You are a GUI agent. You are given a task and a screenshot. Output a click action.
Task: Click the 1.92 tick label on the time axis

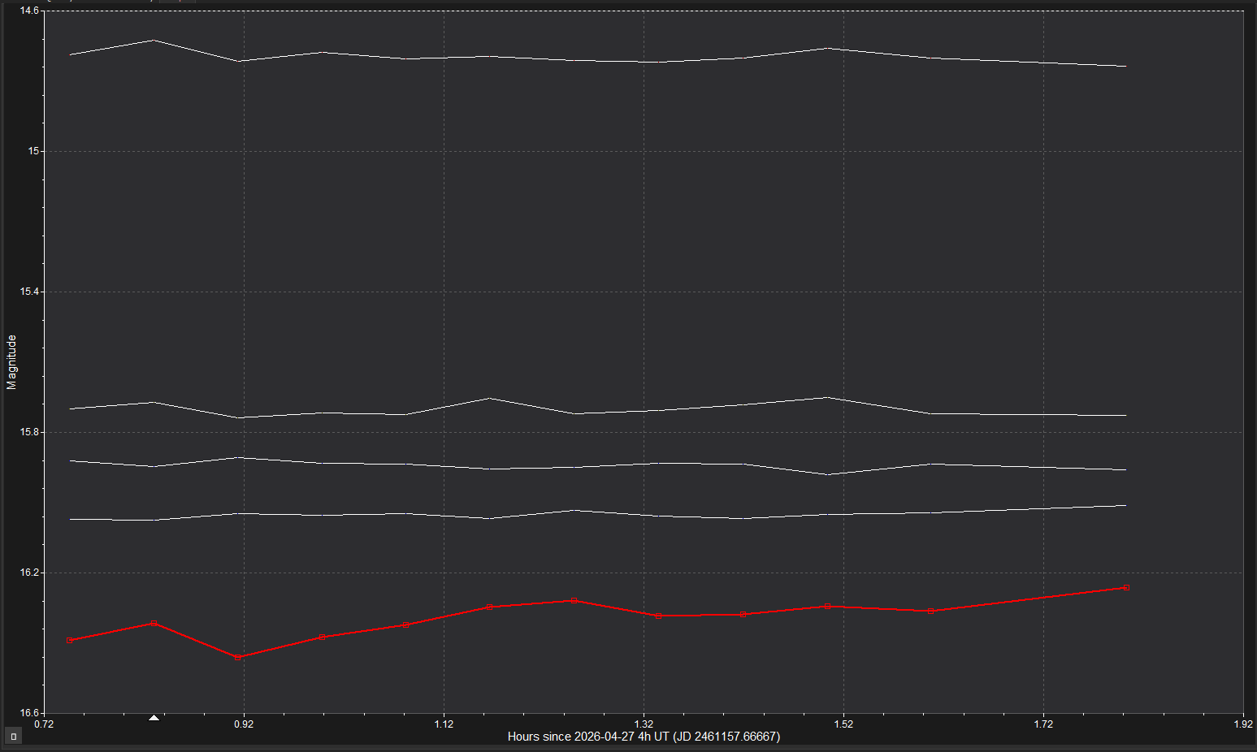point(1242,724)
